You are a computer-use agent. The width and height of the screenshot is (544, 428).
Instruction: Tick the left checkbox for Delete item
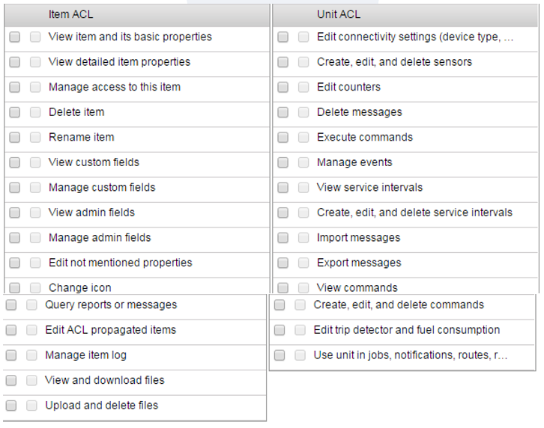[15, 112]
